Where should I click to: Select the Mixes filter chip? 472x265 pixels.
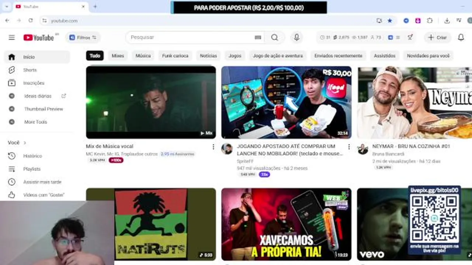click(118, 56)
